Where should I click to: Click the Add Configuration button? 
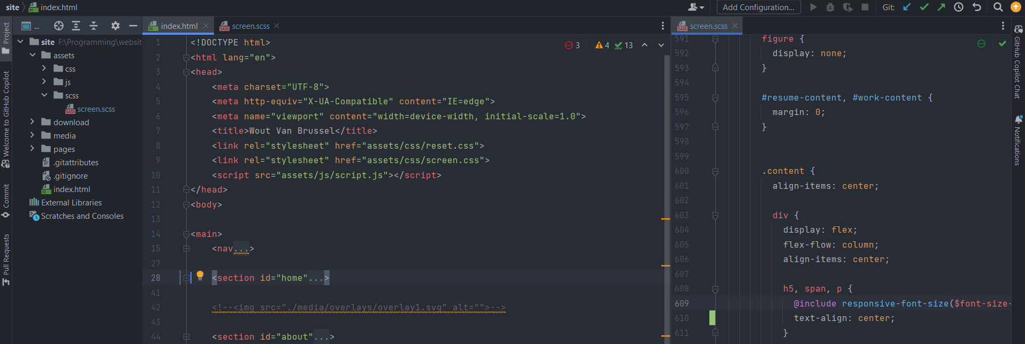click(758, 7)
